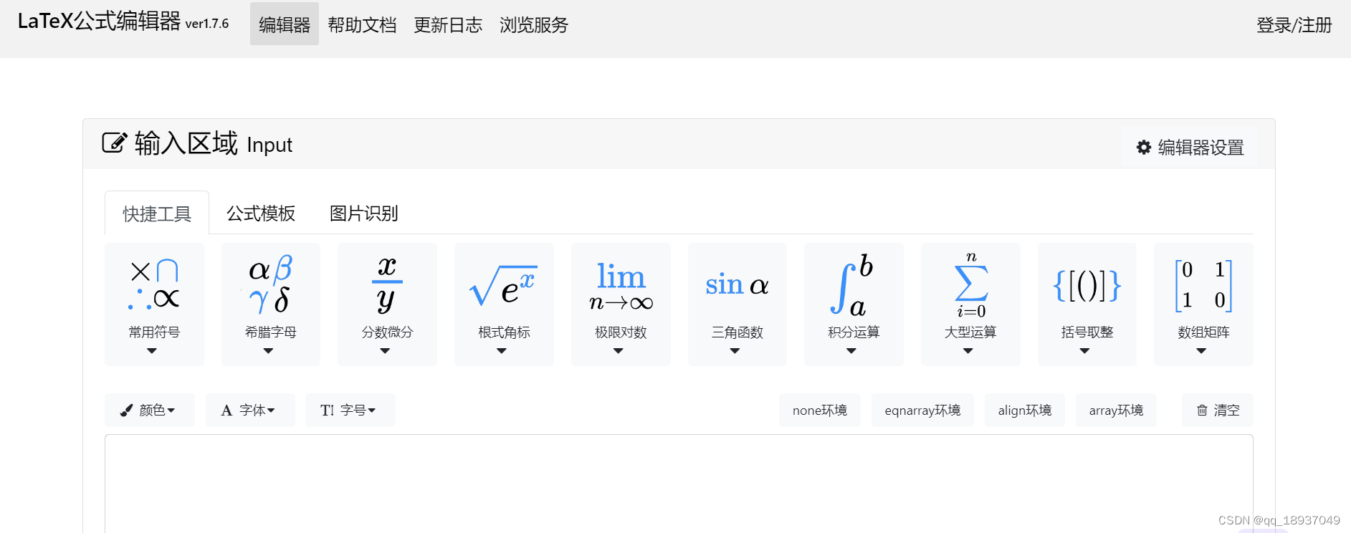
Task: Open 浏览服务 in the top navigation
Action: pyautogui.click(x=534, y=24)
